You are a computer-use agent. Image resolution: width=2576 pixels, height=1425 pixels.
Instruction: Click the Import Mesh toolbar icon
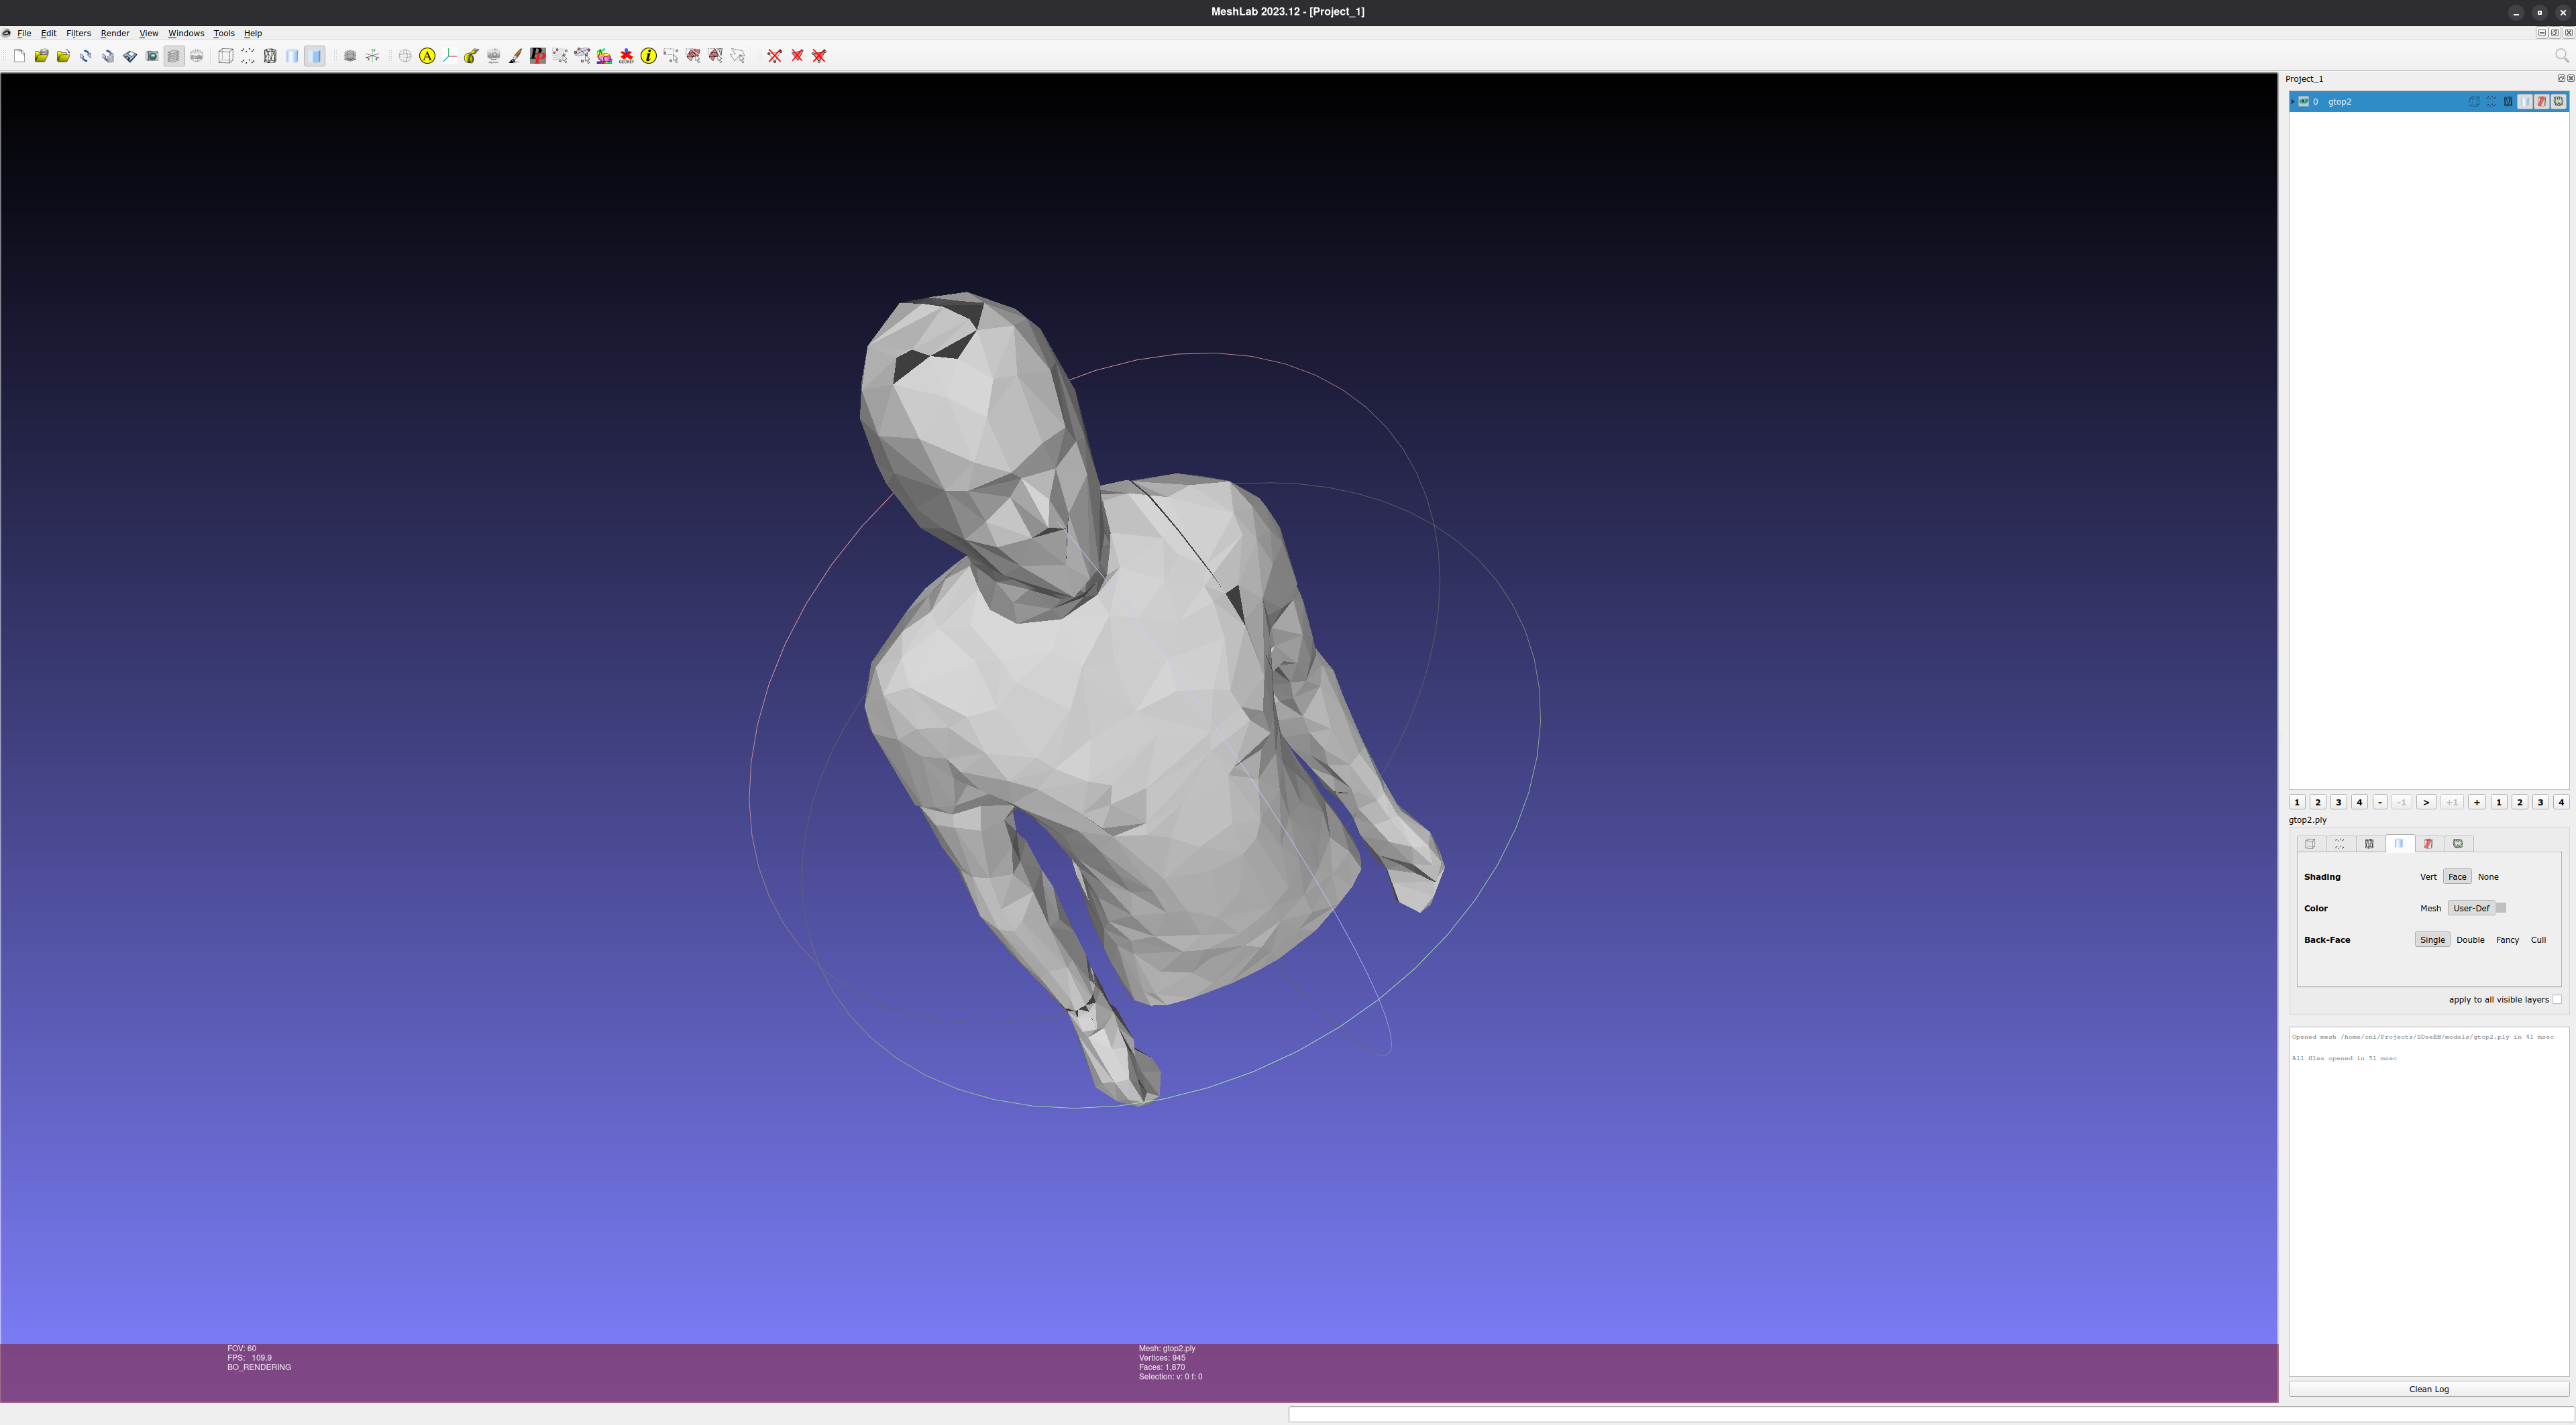[x=63, y=56]
